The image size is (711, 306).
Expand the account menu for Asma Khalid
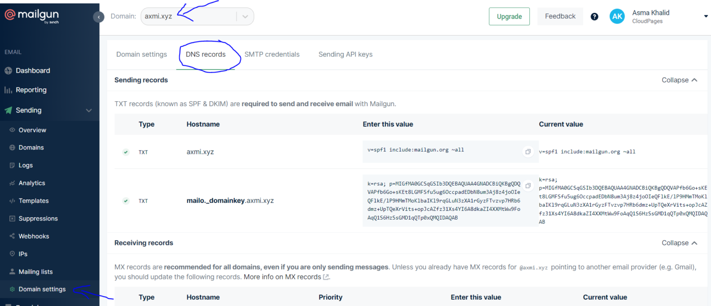[x=706, y=16]
